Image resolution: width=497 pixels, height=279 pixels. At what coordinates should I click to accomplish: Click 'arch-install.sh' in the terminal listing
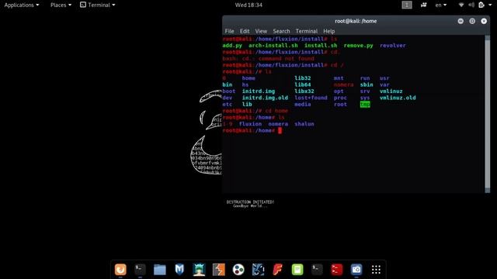(273, 46)
